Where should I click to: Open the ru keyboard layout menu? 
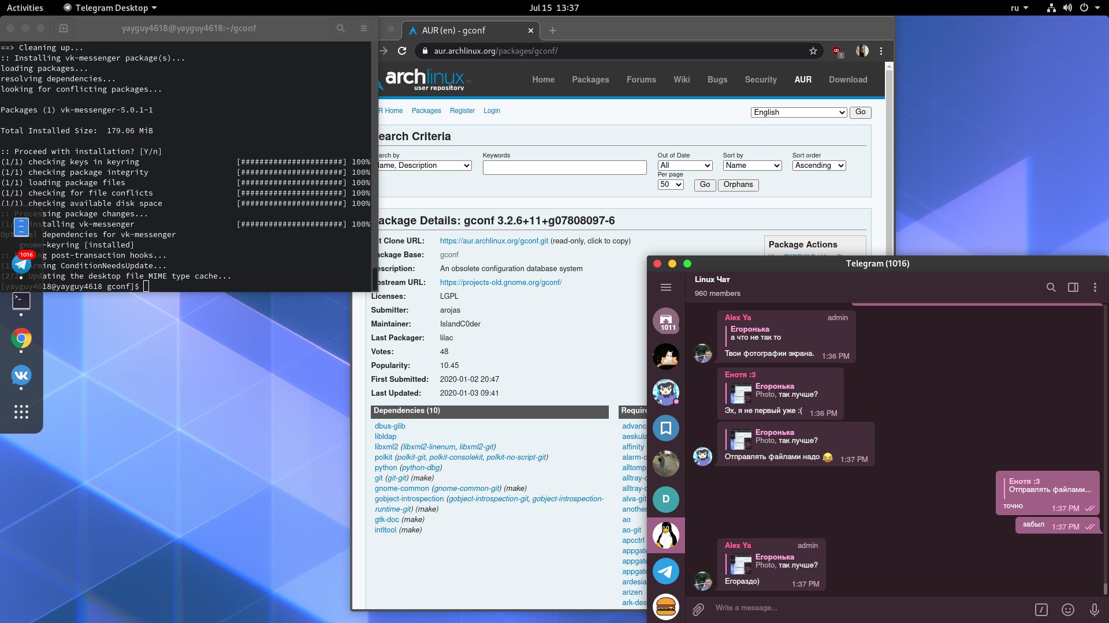1019,8
